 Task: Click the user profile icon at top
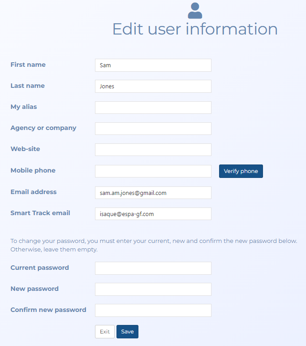tap(195, 10)
